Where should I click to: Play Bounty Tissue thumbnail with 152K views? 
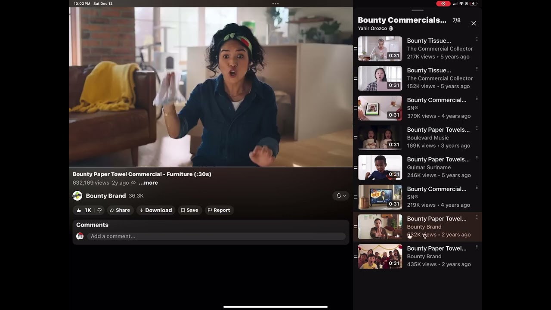[x=380, y=78]
